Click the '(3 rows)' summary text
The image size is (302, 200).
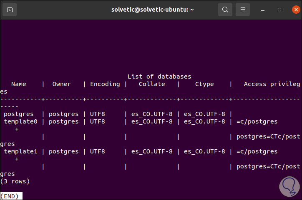point(15,181)
